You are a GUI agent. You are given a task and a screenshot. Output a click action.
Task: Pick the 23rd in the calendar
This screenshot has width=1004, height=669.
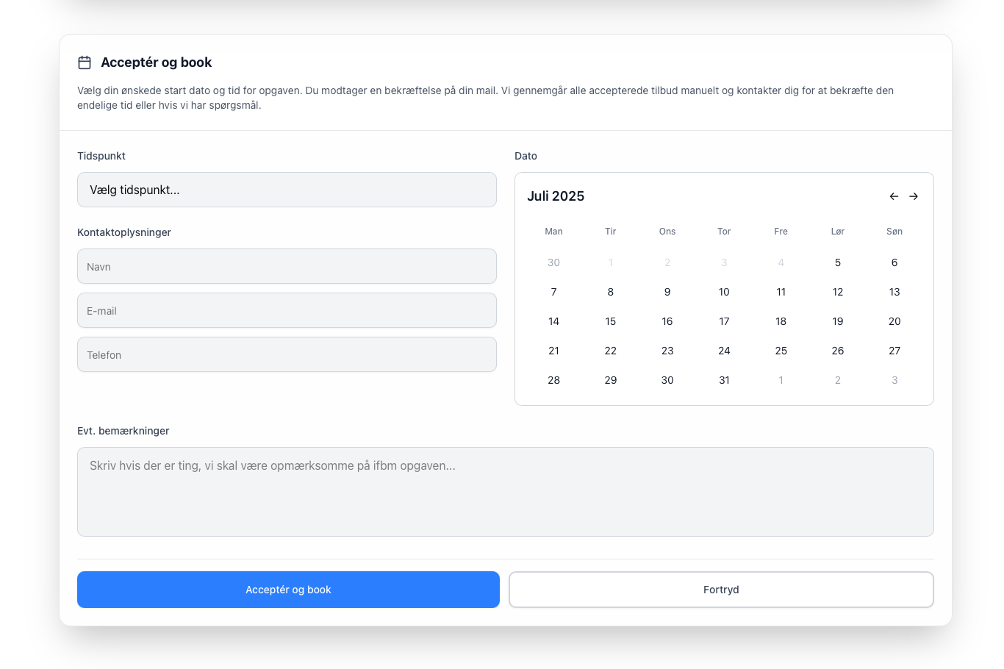coord(667,351)
